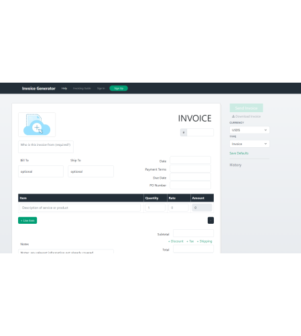The image size is (301, 336).
Task: Click the Quantity input field
Action: tap(155, 208)
